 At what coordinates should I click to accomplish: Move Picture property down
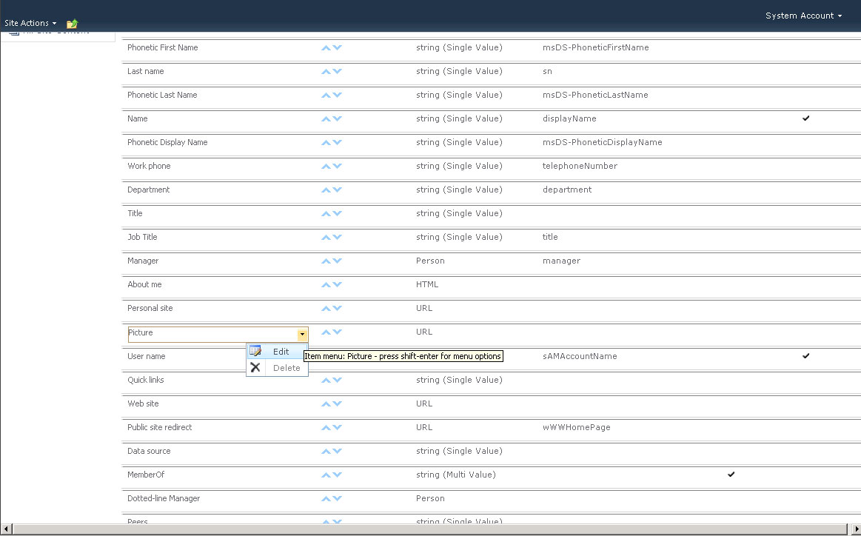(x=337, y=332)
